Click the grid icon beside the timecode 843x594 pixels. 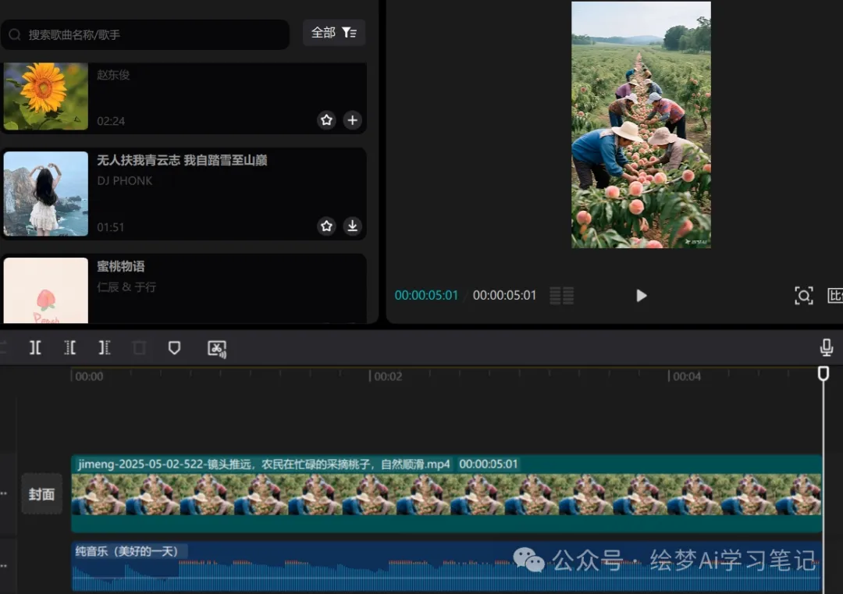[561, 296]
